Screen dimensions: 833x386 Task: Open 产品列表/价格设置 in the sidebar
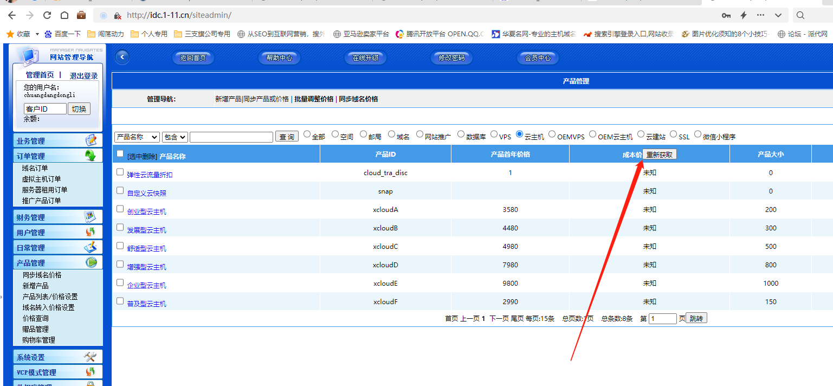(x=50, y=297)
